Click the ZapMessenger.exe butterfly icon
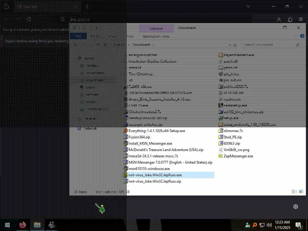The image size is (308, 231). point(220,156)
